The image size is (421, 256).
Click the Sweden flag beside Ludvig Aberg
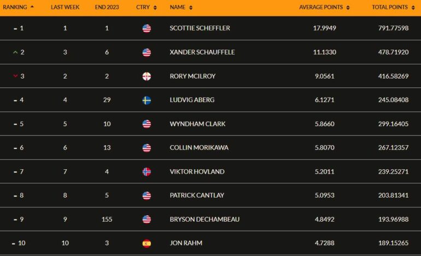click(147, 100)
